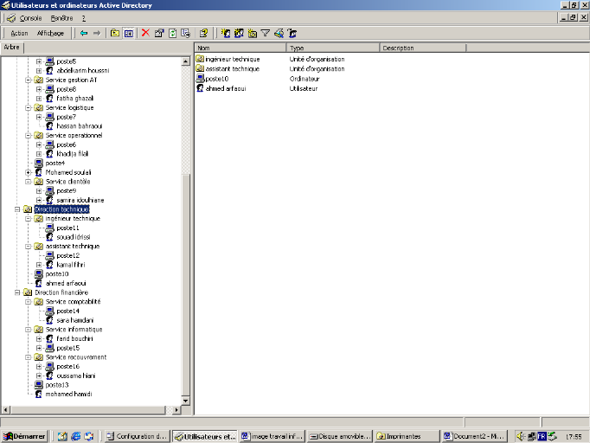Open the Affichage menu
The height and width of the screenshot is (443, 590).
click(50, 33)
